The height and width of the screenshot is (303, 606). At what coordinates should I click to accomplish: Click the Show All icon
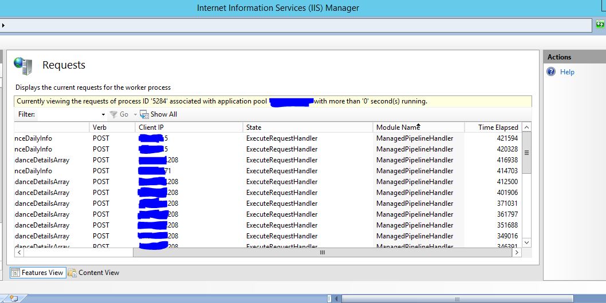pyautogui.click(x=144, y=114)
